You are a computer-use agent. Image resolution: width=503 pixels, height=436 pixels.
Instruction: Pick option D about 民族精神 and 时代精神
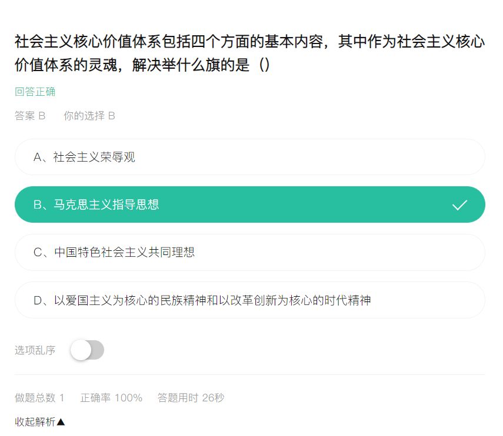(x=250, y=300)
